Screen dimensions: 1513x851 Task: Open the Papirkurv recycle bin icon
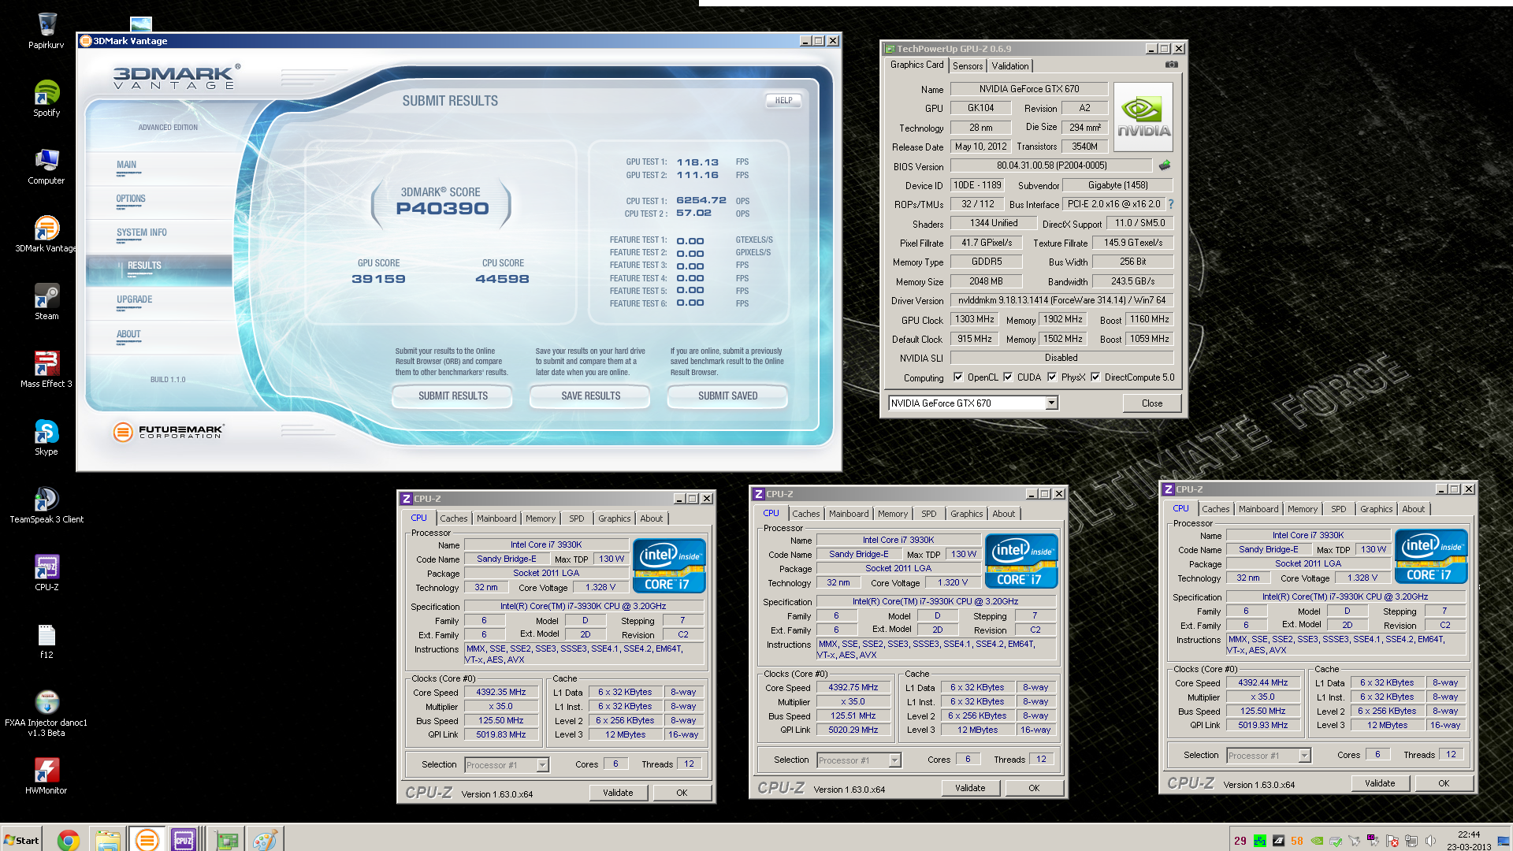(x=46, y=30)
